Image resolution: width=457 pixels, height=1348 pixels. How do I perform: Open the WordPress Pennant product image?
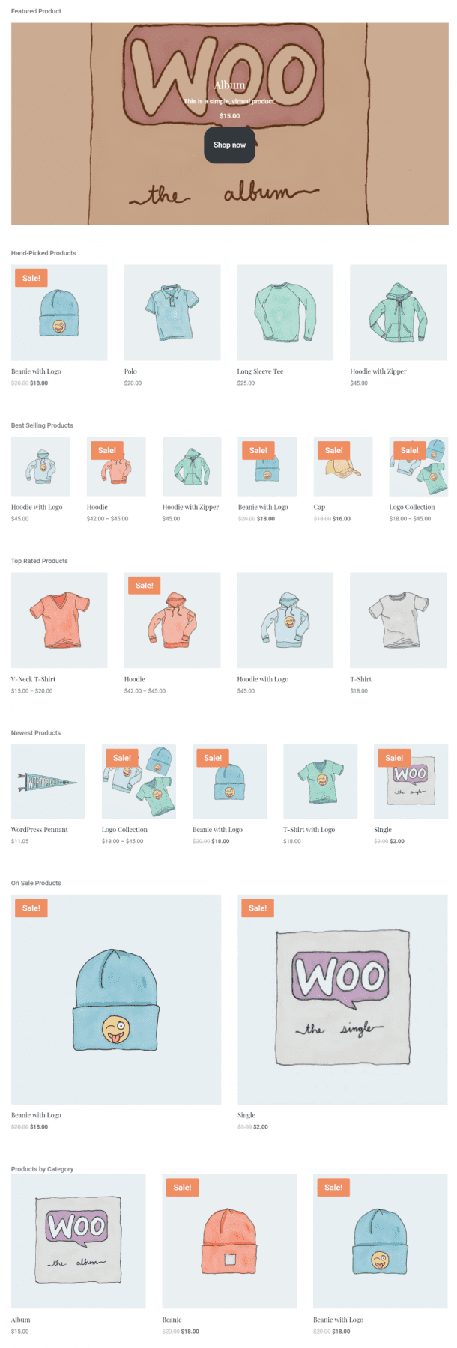[48, 781]
